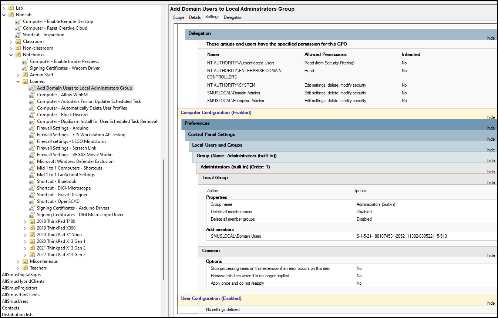Hide the Local Group section
Image resolution: width=498 pixels, height=318 pixels.
[x=491, y=183]
